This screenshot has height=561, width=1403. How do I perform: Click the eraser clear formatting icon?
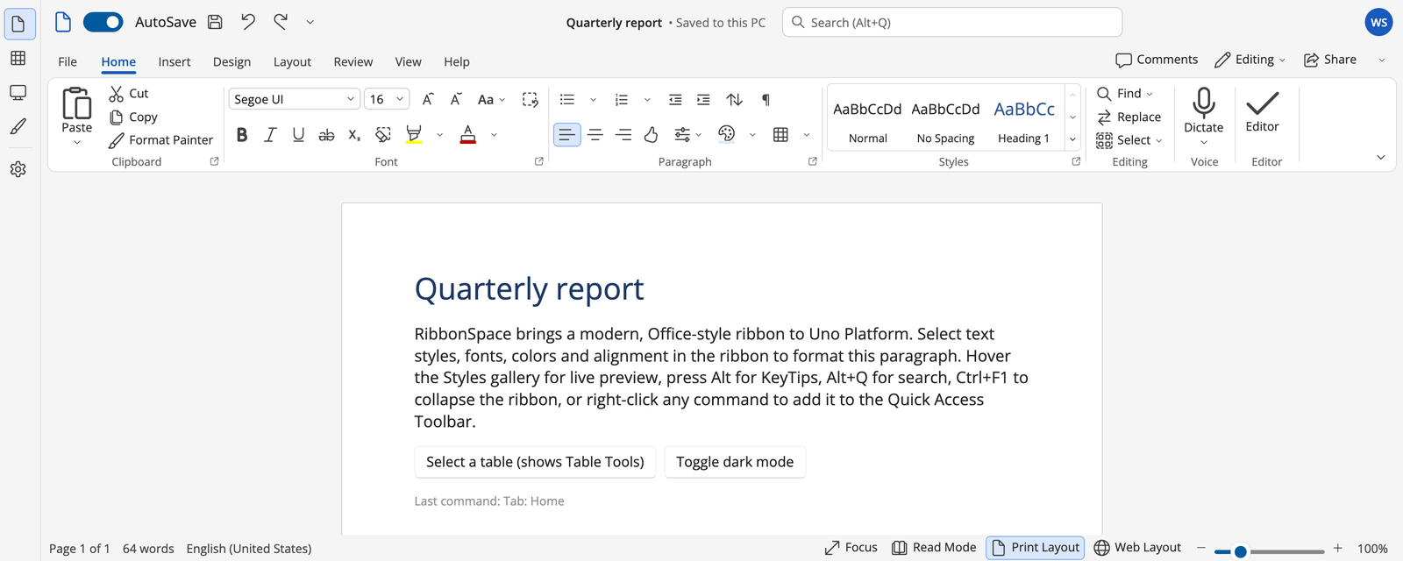click(x=383, y=134)
